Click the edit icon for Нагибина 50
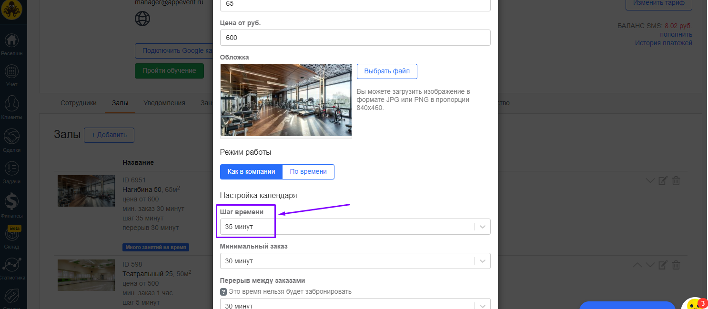This screenshot has height=309, width=708. [663, 181]
